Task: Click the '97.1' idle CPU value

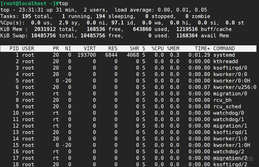Action: pyautogui.click(x=118, y=23)
